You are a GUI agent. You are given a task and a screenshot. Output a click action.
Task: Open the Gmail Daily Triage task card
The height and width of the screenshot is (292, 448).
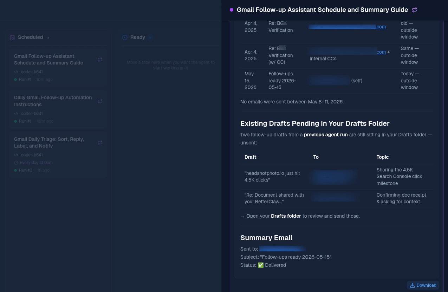[x=58, y=154]
